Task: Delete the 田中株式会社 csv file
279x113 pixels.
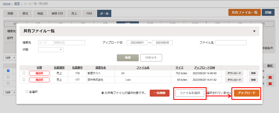Action: (x=253, y=80)
